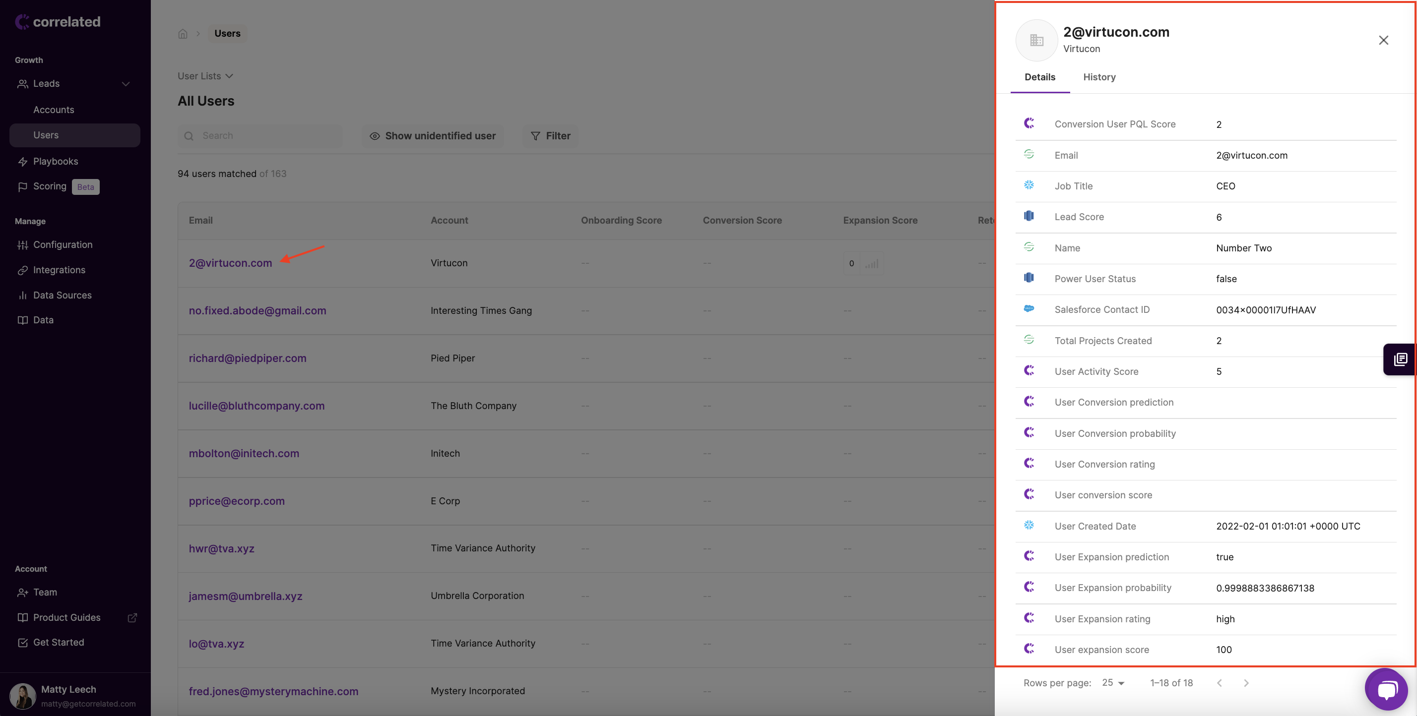Open the chat support bubble

(1386, 689)
